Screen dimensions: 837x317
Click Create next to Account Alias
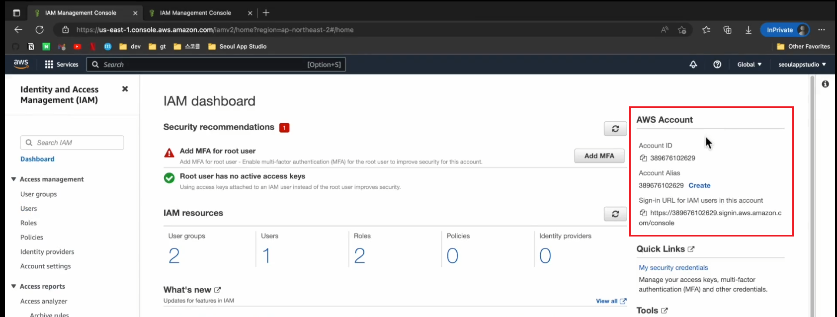pyautogui.click(x=699, y=185)
